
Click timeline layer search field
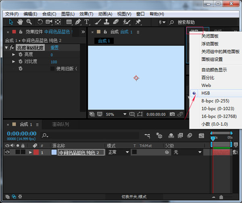click(90, 136)
